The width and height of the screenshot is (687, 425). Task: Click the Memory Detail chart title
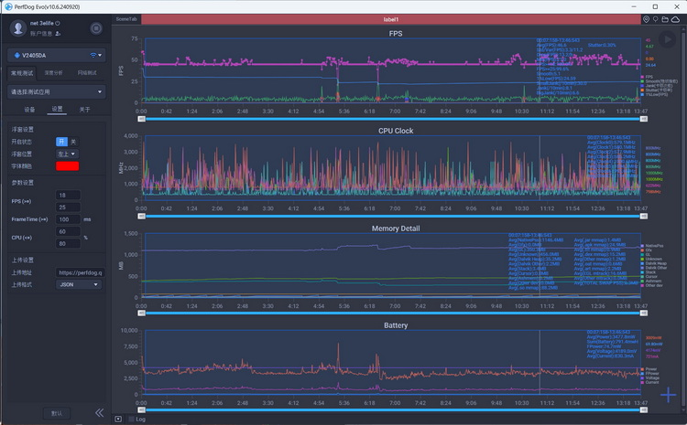coord(396,228)
